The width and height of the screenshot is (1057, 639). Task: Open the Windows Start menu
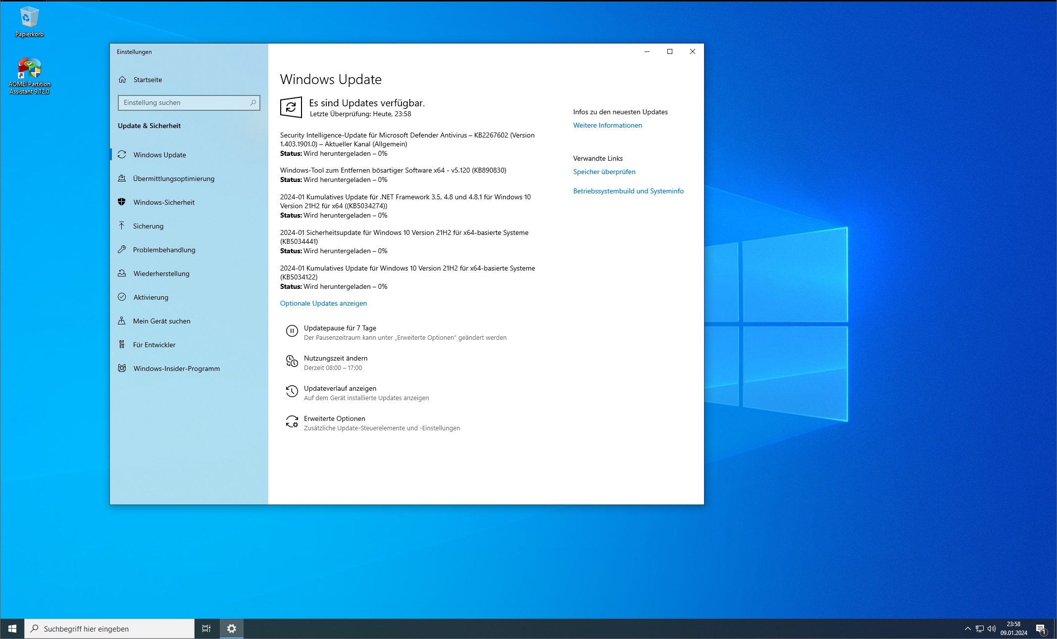tap(12, 629)
